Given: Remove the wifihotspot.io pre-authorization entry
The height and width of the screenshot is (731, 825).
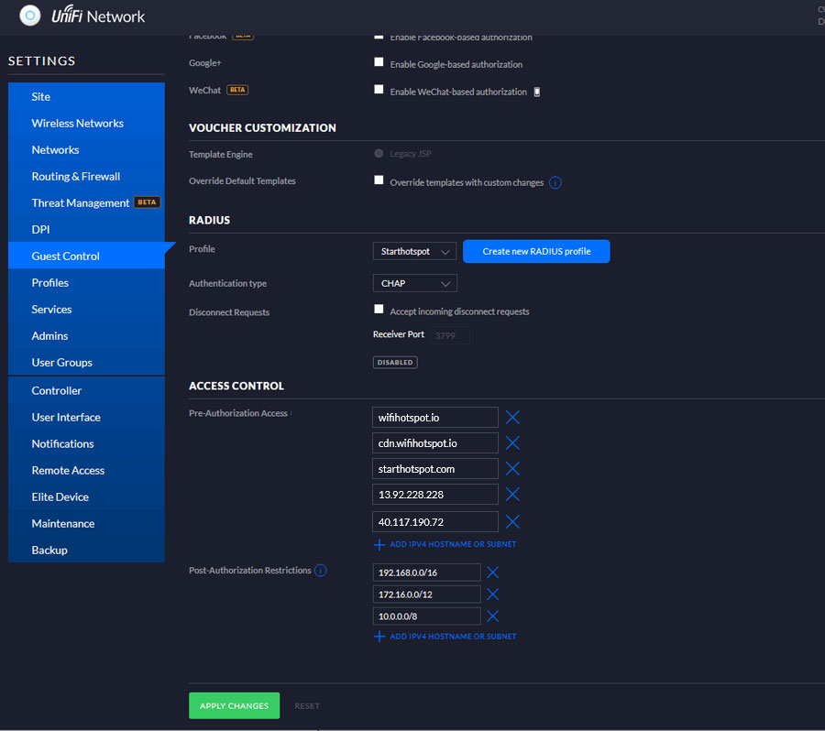Looking at the screenshot, I should [512, 418].
